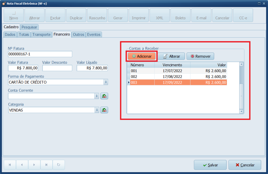Viewport: 268px width, 174px height.
Task: Go to the first record navigation arrow
Action: tap(10, 165)
